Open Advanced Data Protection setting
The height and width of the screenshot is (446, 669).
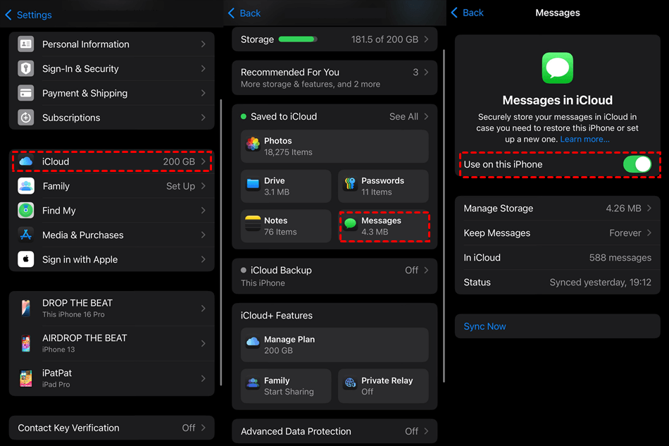pos(334,431)
